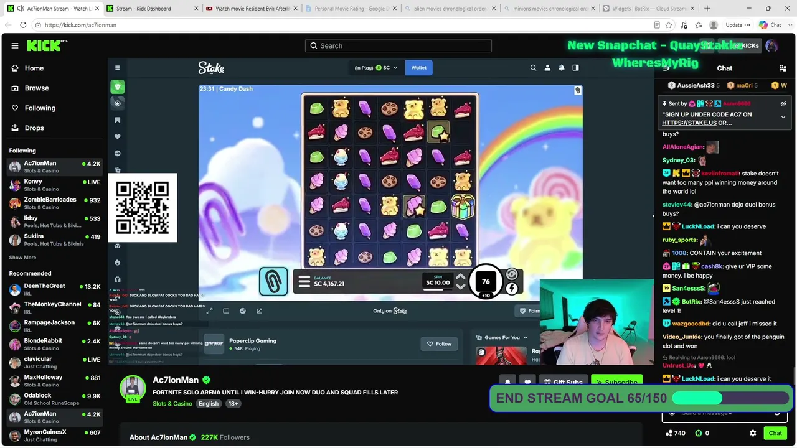The height and width of the screenshot is (448, 797).
Task: Collapse the chat panel with arrow icon
Action: [x=666, y=68]
